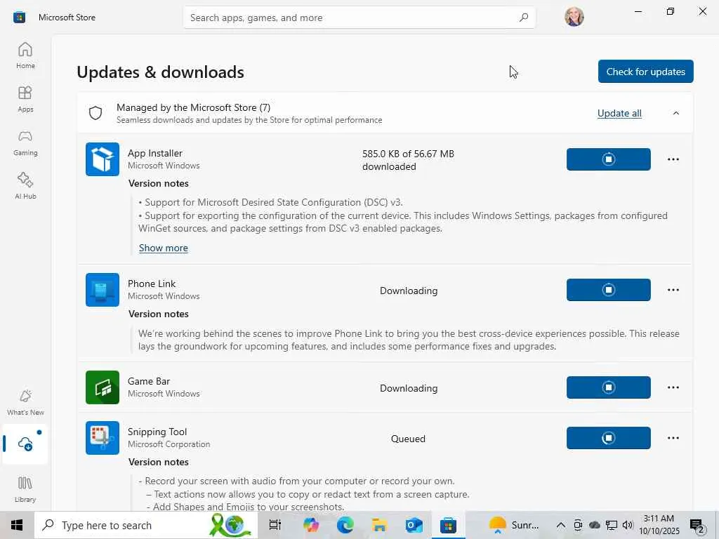Click the Game Bar app icon
Viewport: 719px width, 539px height.
[x=103, y=387]
